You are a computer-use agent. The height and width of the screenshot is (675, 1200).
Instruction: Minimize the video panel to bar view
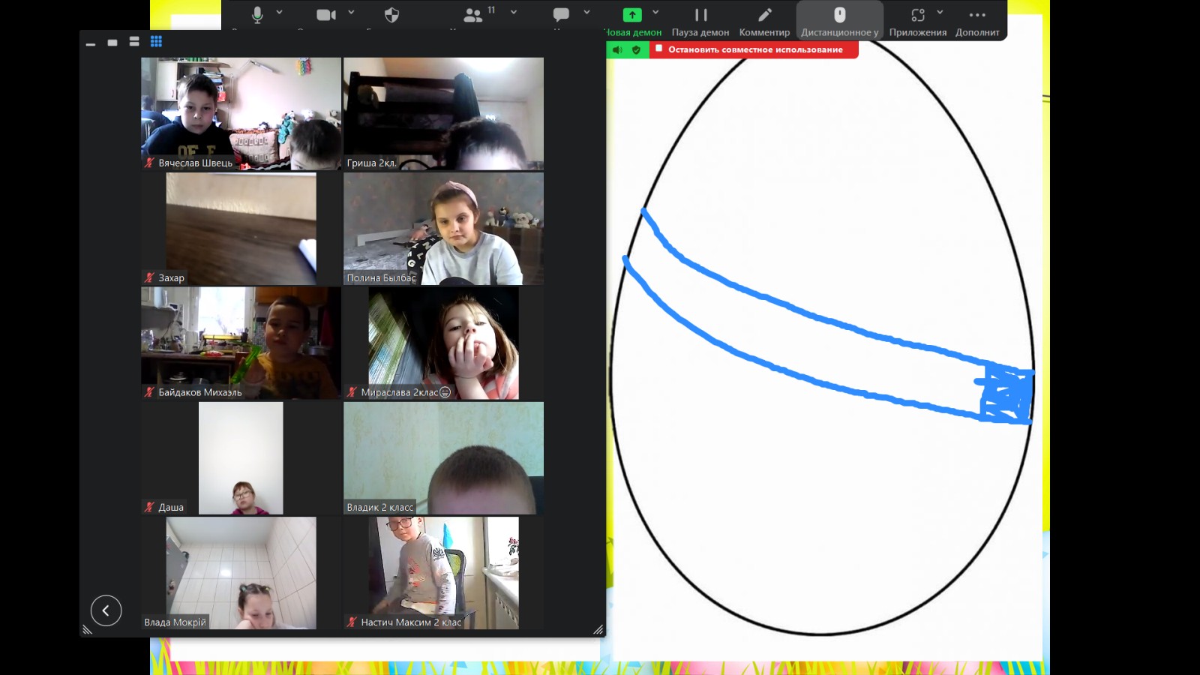click(x=91, y=44)
